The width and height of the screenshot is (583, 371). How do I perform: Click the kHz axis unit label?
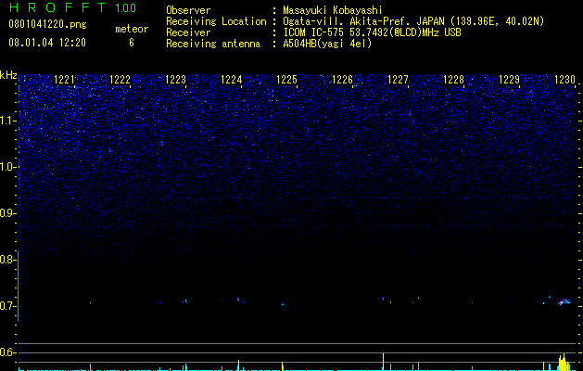[x=8, y=75]
